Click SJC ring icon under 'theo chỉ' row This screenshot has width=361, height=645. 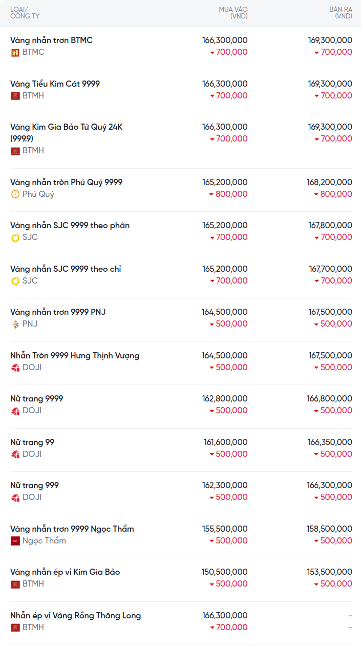tap(15, 281)
